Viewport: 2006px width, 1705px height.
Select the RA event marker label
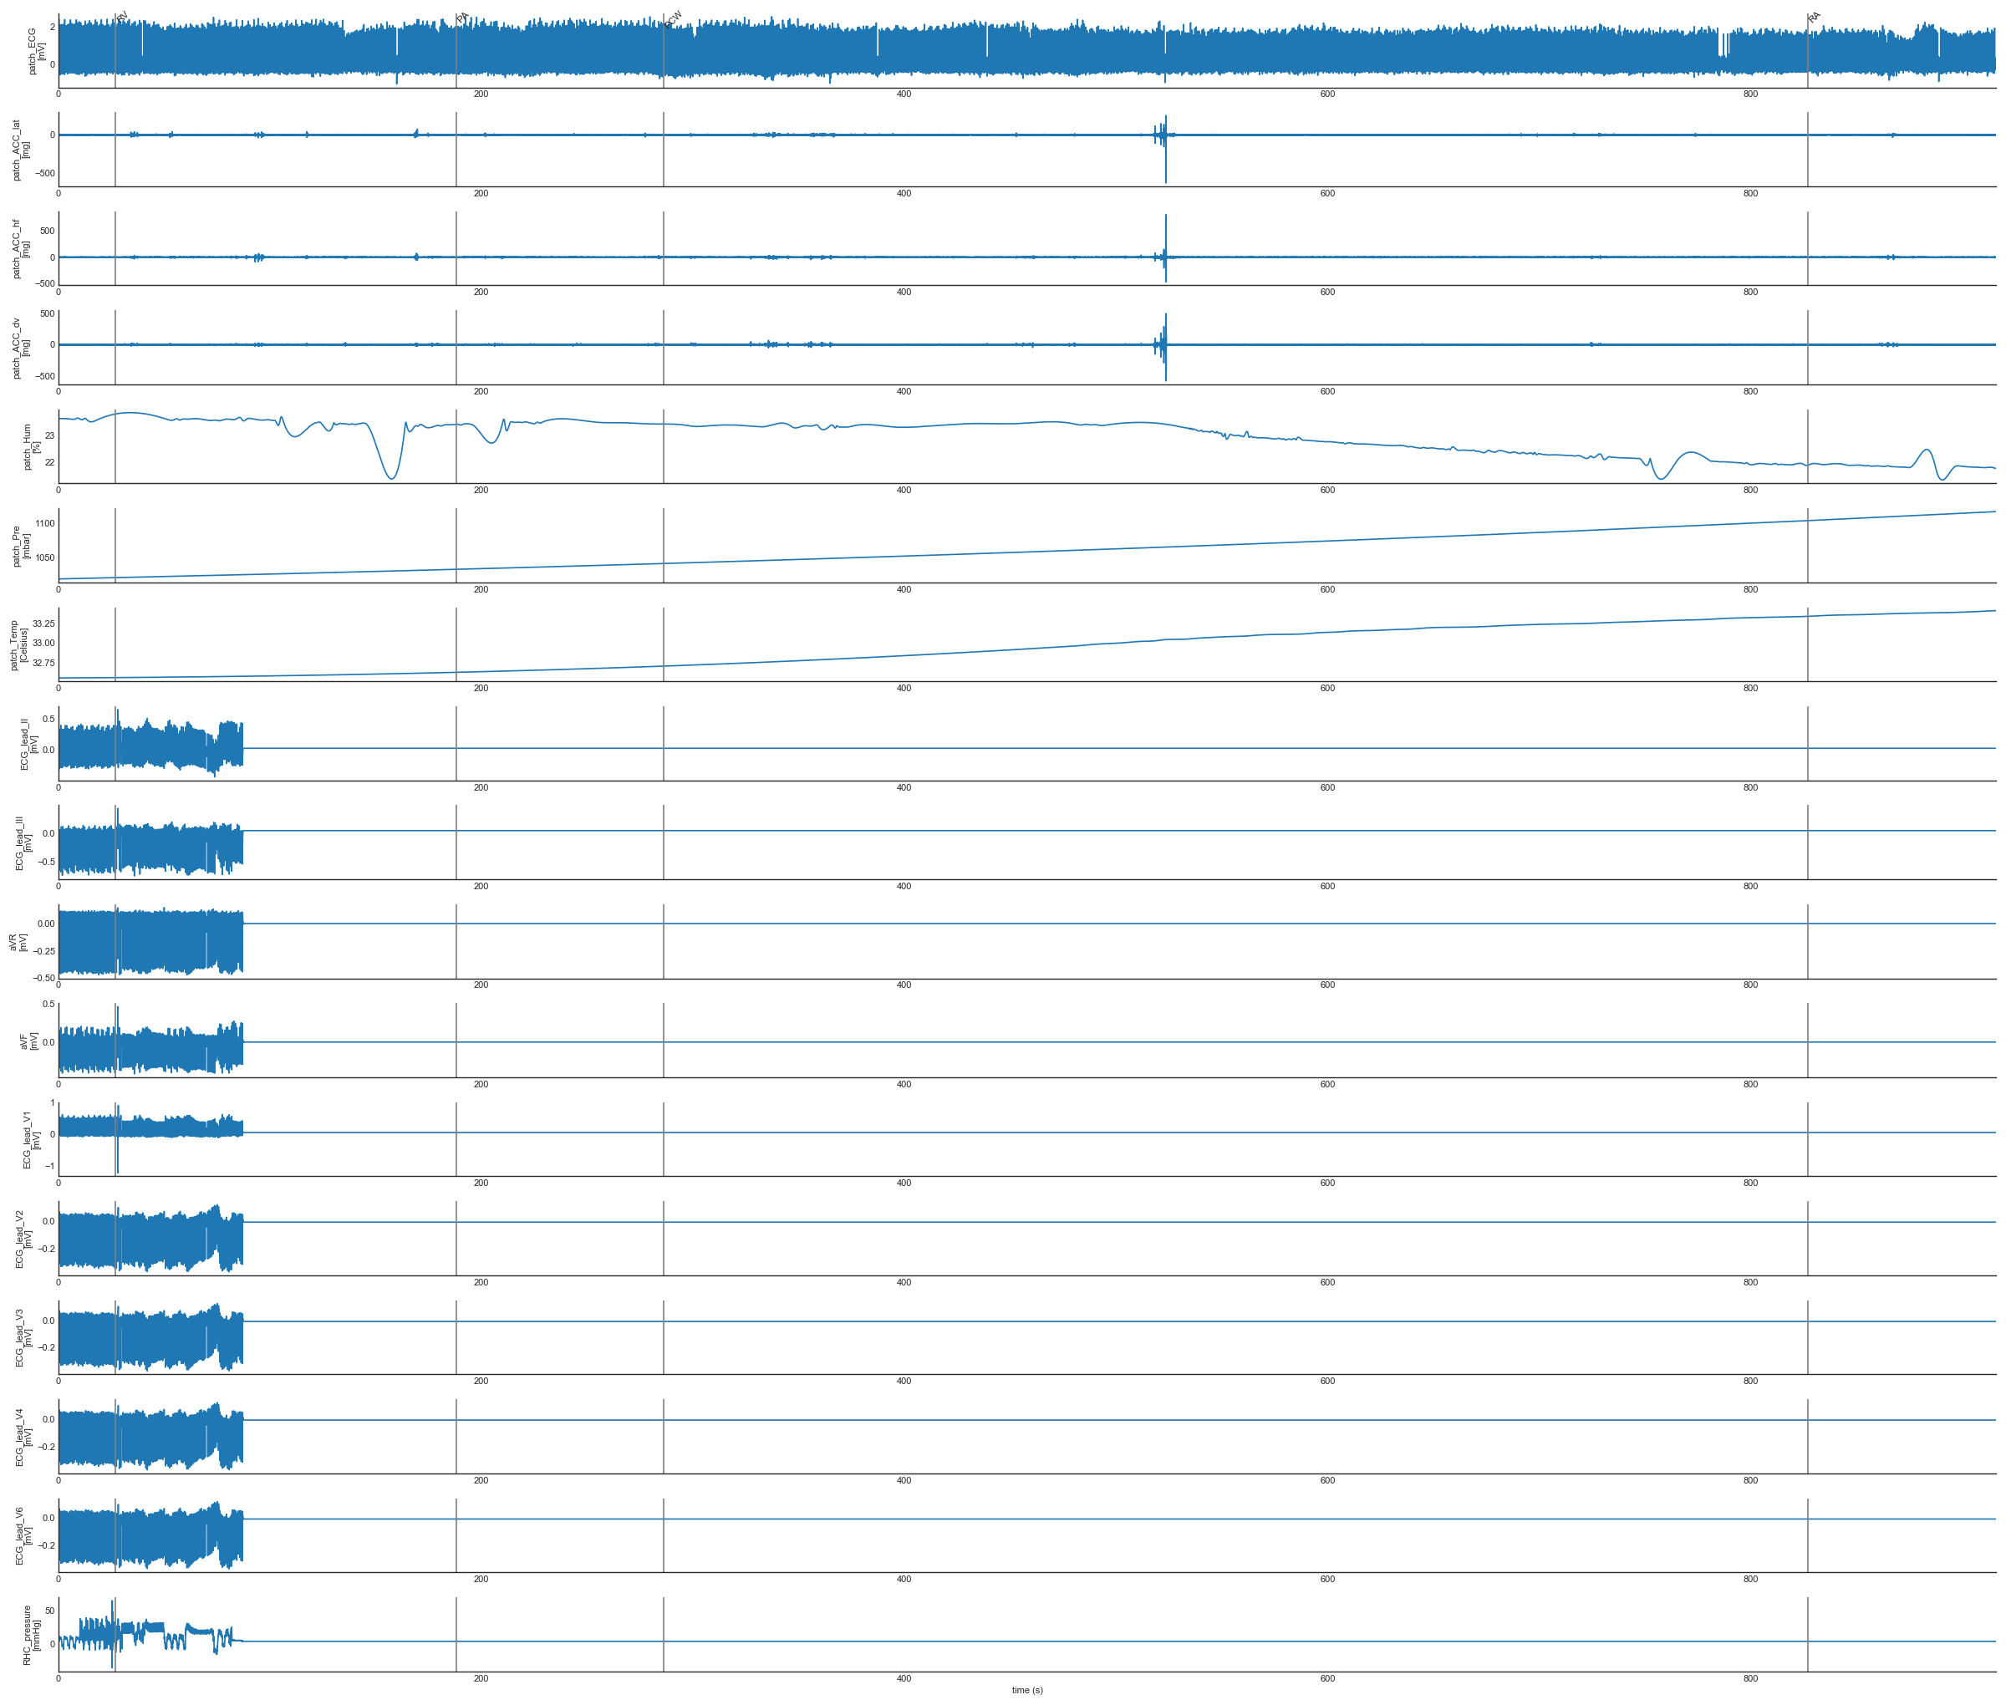(1814, 18)
